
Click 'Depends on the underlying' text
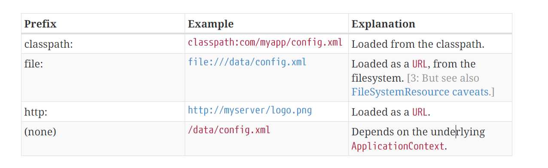click(x=418, y=132)
